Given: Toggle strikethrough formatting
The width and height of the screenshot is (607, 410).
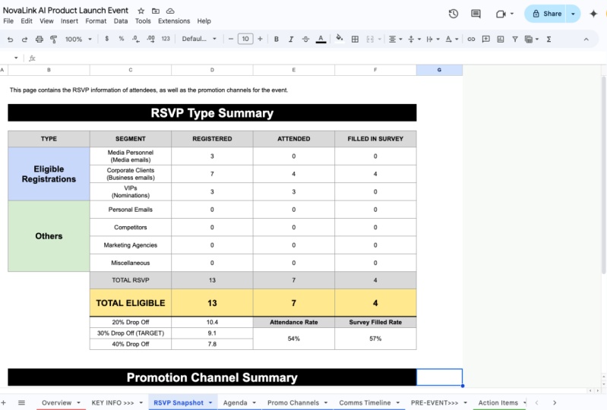Looking at the screenshot, I should [305, 39].
